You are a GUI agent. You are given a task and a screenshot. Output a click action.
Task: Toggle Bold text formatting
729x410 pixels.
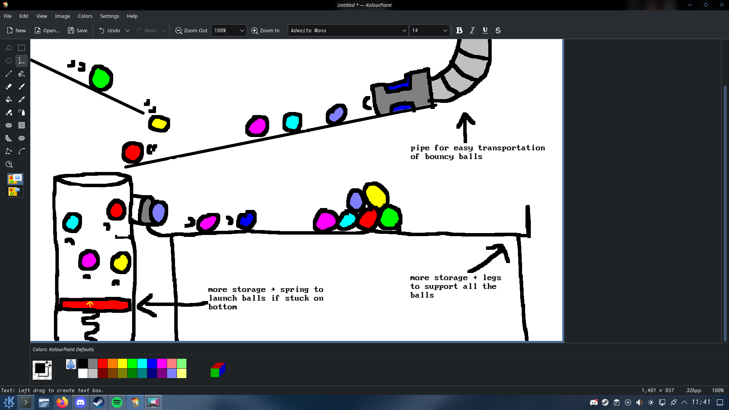coord(459,30)
